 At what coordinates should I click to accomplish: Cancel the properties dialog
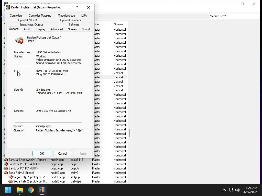coord(62,153)
